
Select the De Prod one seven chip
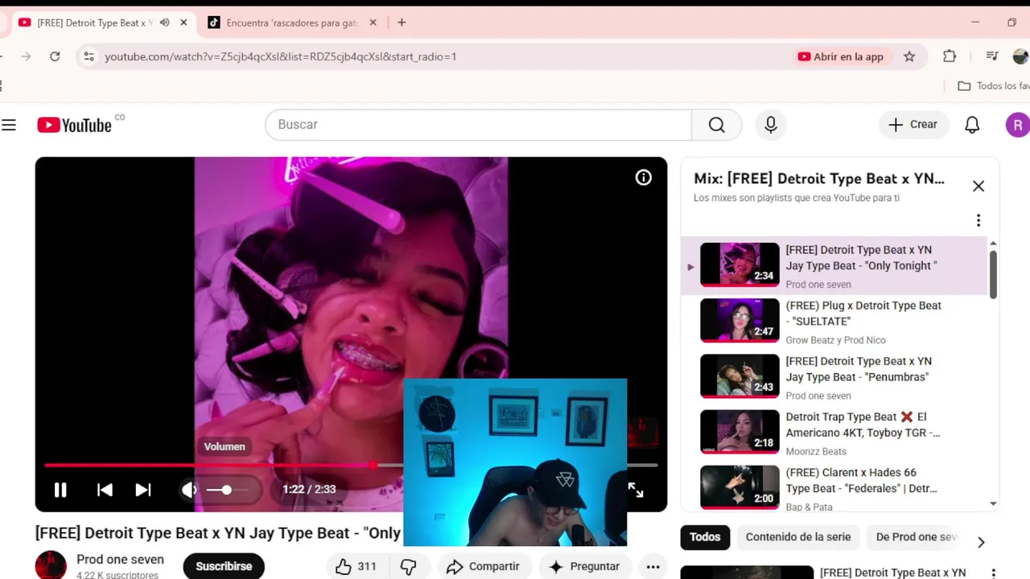[916, 537]
